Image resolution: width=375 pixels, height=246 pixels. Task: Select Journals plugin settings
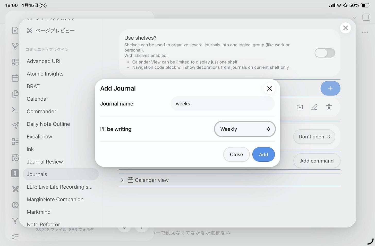[x=61, y=174]
